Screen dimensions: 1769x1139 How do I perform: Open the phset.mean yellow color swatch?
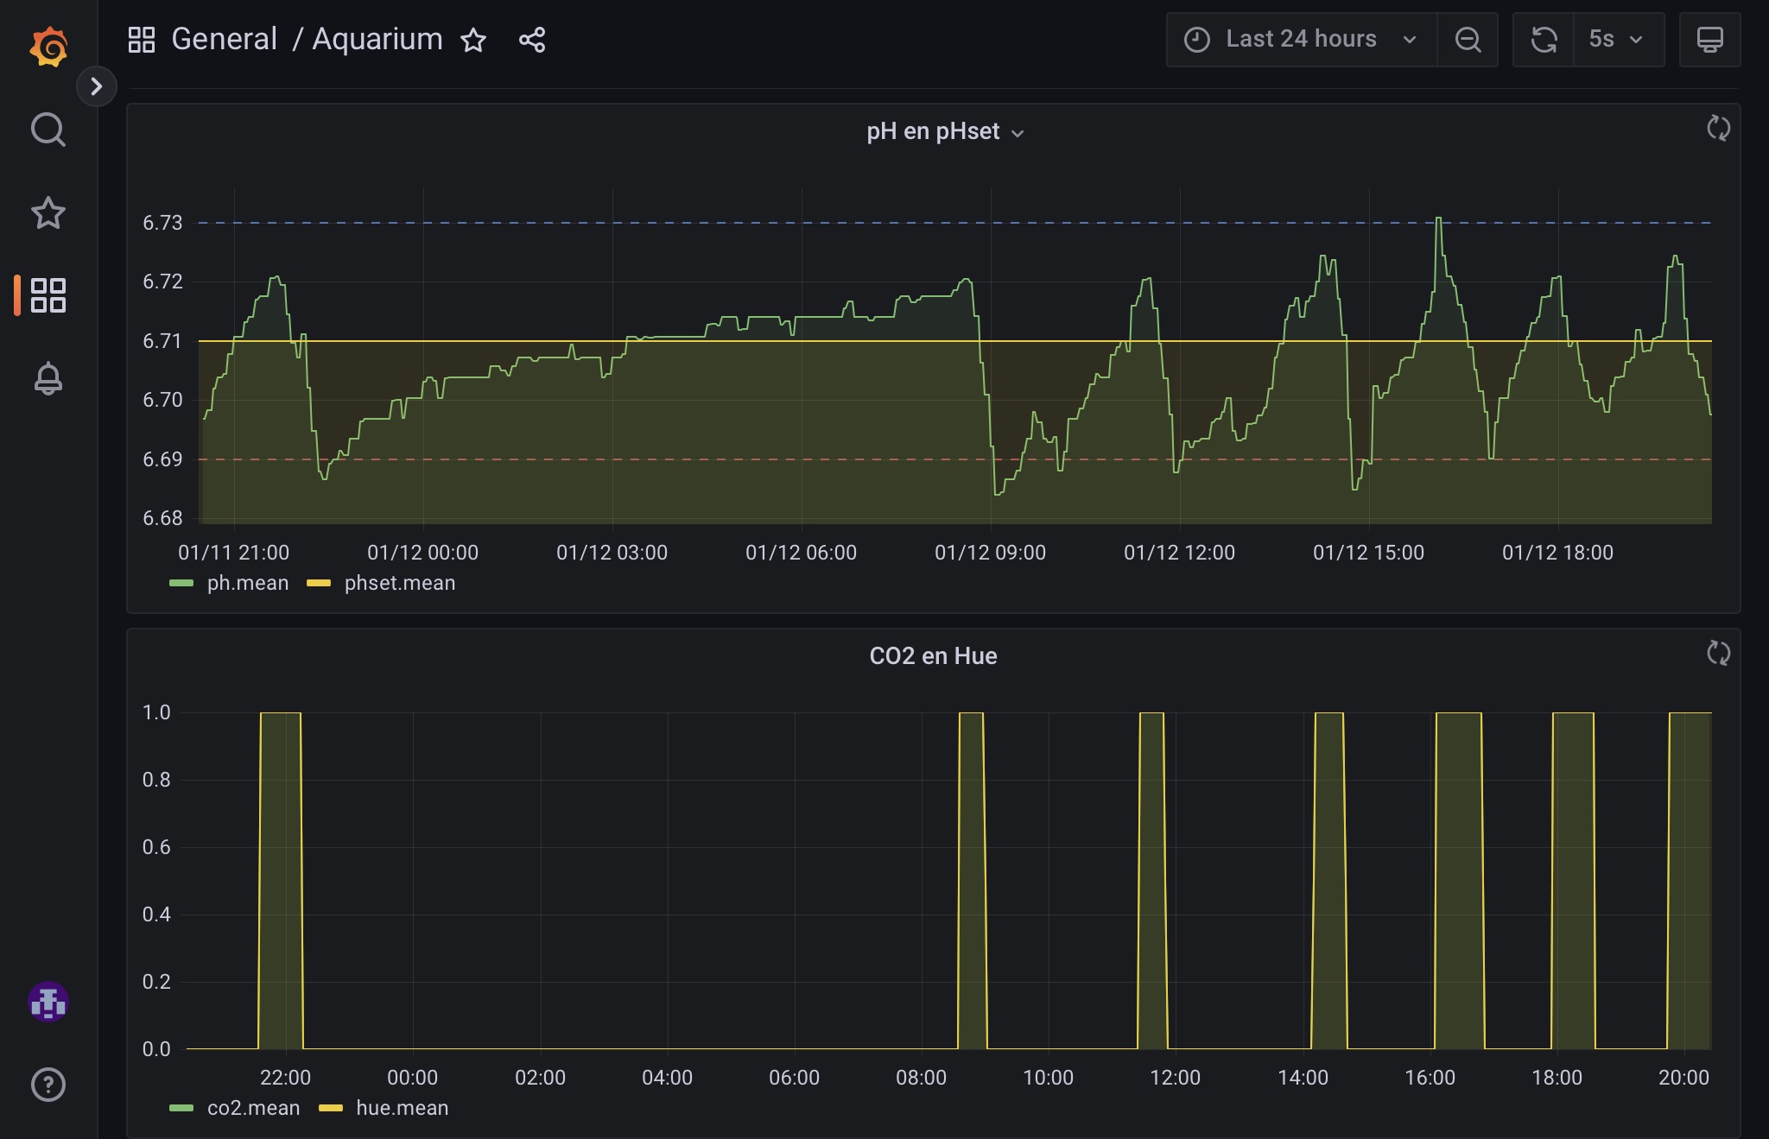[x=319, y=584]
